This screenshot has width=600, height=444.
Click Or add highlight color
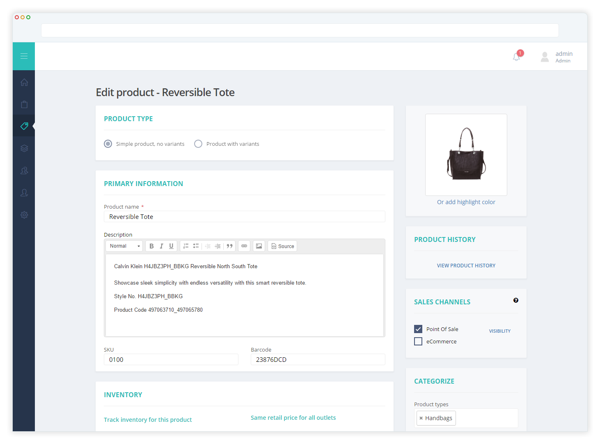pos(466,202)
